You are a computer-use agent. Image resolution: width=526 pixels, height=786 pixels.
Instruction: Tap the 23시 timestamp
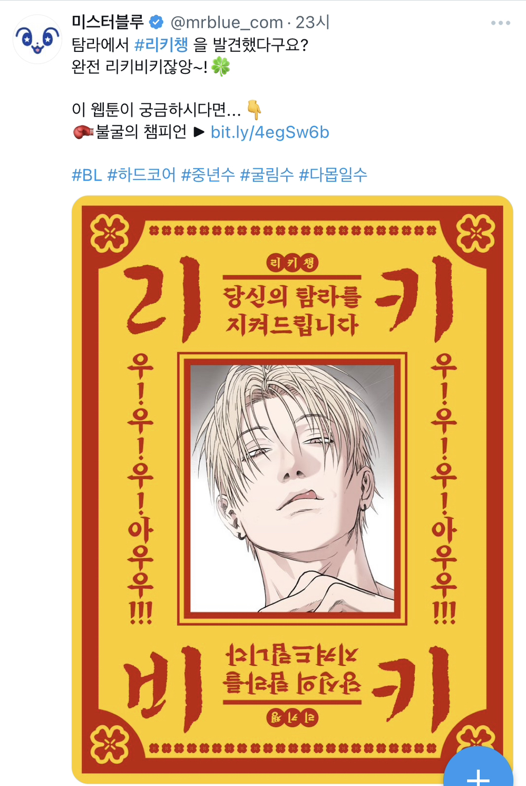(x=312, y=22)
